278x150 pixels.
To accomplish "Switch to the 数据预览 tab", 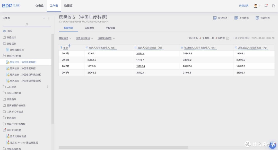I will pos(68,28).
